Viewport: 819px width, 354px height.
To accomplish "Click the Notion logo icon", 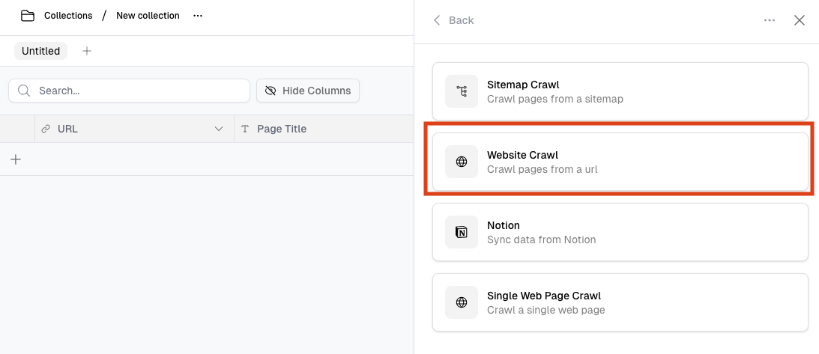I will tap(462, 232).
